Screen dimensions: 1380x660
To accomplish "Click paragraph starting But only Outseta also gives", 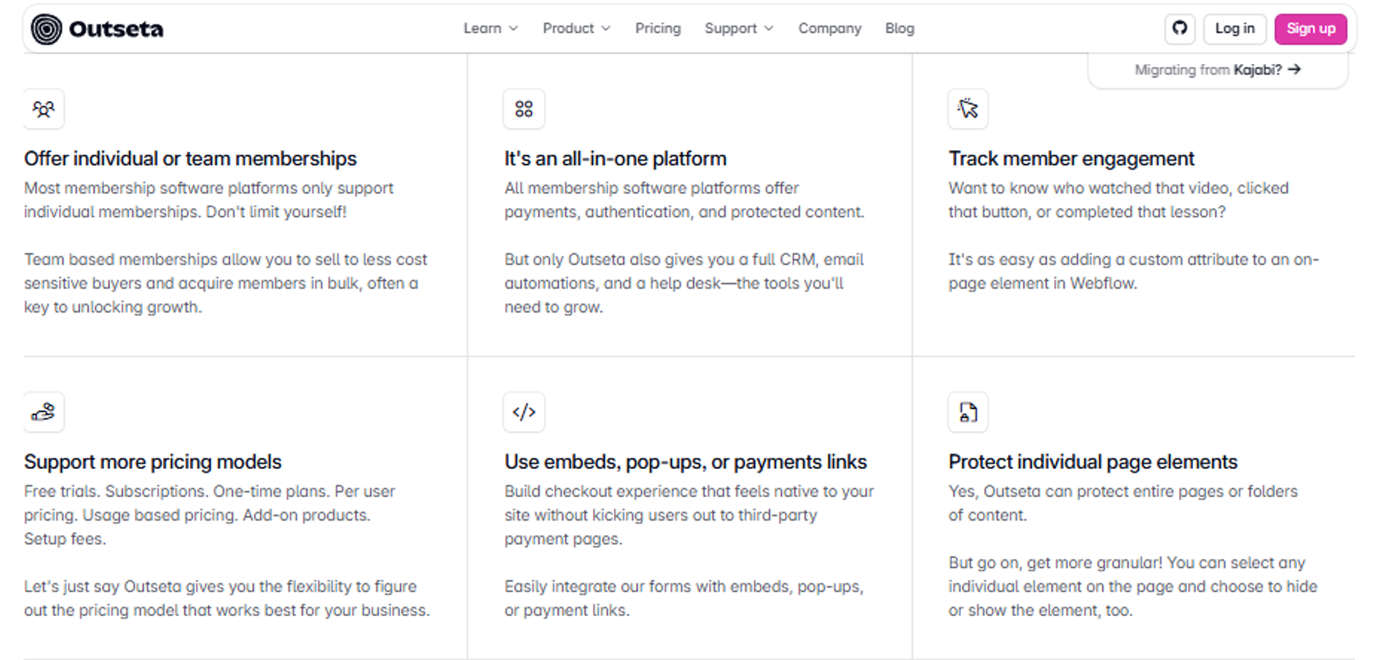I will [684, 283].
